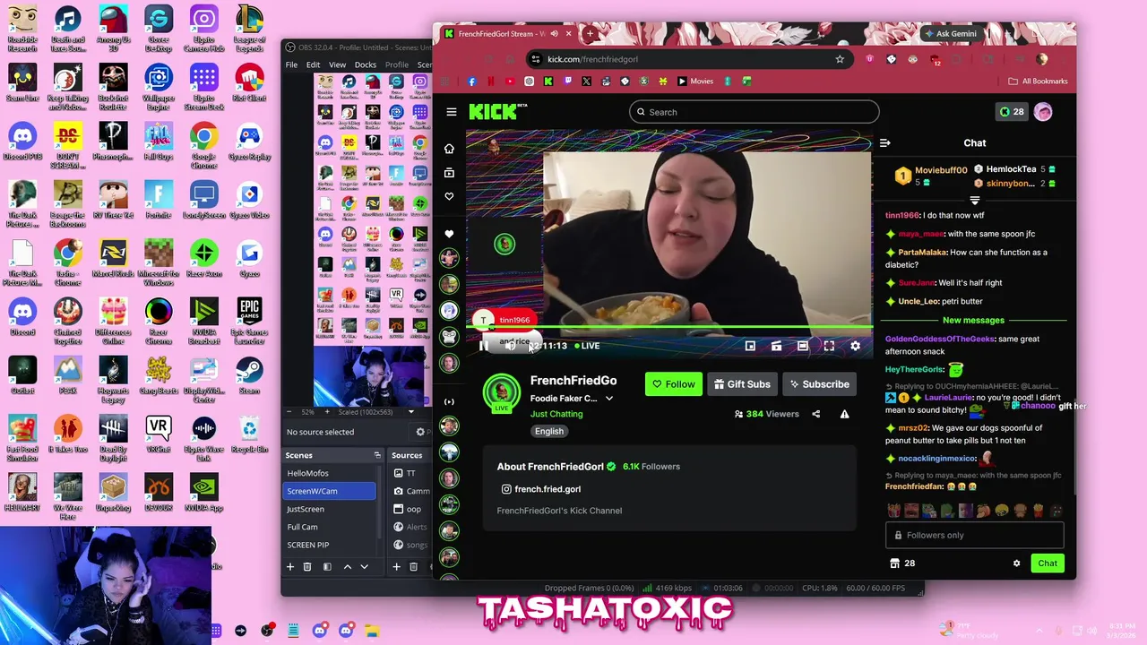Open scene filters in OBS
This screenshot has width=1147, height=645.
327,566
